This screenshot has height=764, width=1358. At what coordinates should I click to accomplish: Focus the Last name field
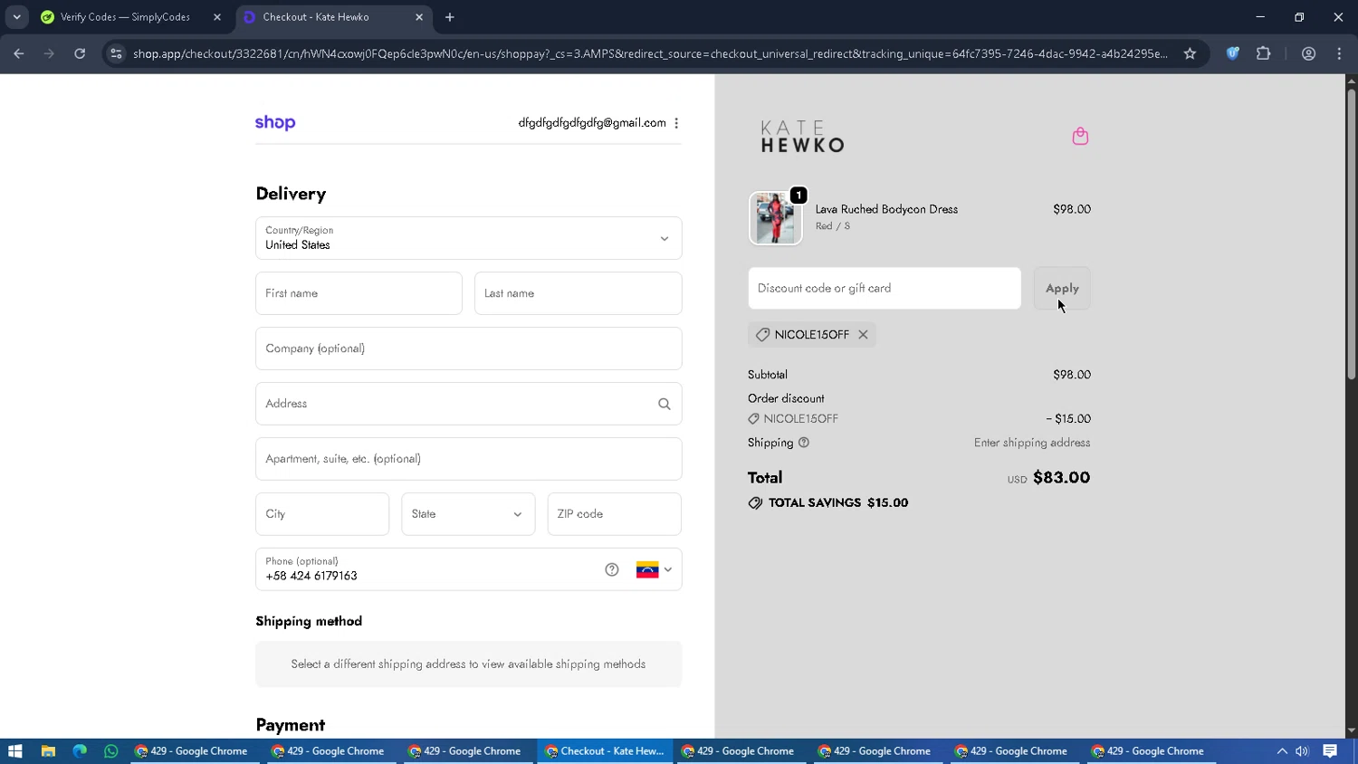(578, 293)
